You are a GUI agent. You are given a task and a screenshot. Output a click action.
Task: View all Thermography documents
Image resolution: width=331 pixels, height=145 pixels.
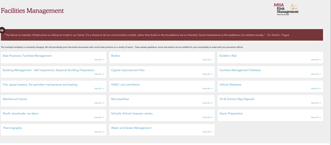pos(99,132)
